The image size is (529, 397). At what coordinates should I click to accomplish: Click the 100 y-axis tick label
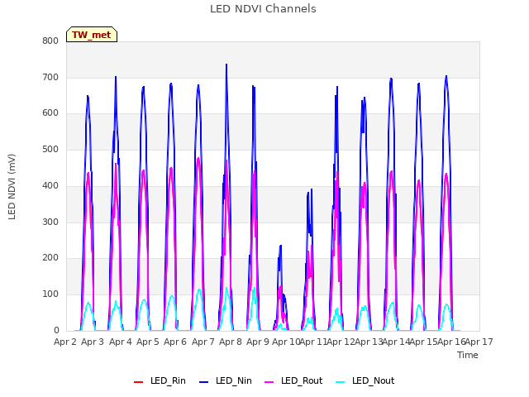pyautogui.click(x=50, y=294)
